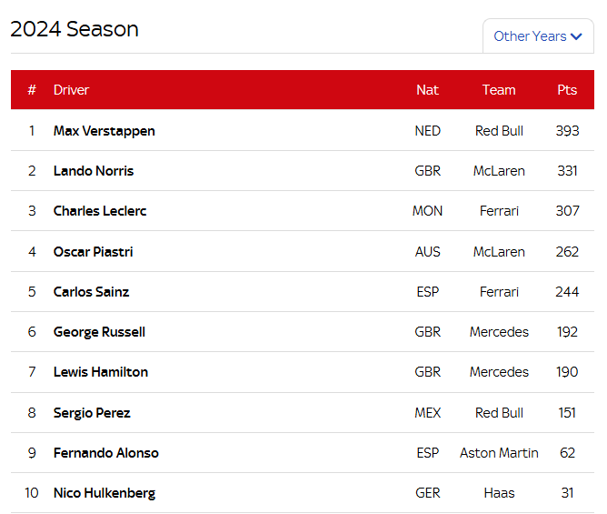The image size is (607, 514).
Task: Click the # position column header
Action: pos(32,90)
